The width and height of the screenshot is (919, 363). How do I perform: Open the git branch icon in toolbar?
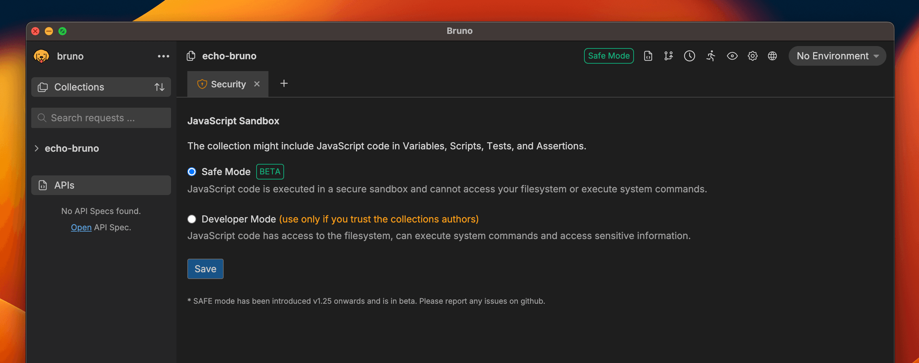pyautogui.click(x=668, y=56)
